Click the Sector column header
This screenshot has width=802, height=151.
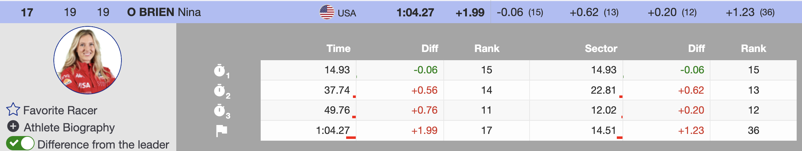click(x=601, y=48)
